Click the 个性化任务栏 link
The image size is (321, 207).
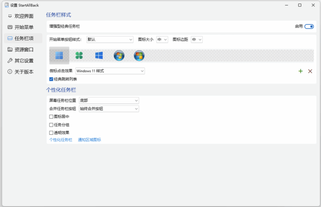click(60, 140)
